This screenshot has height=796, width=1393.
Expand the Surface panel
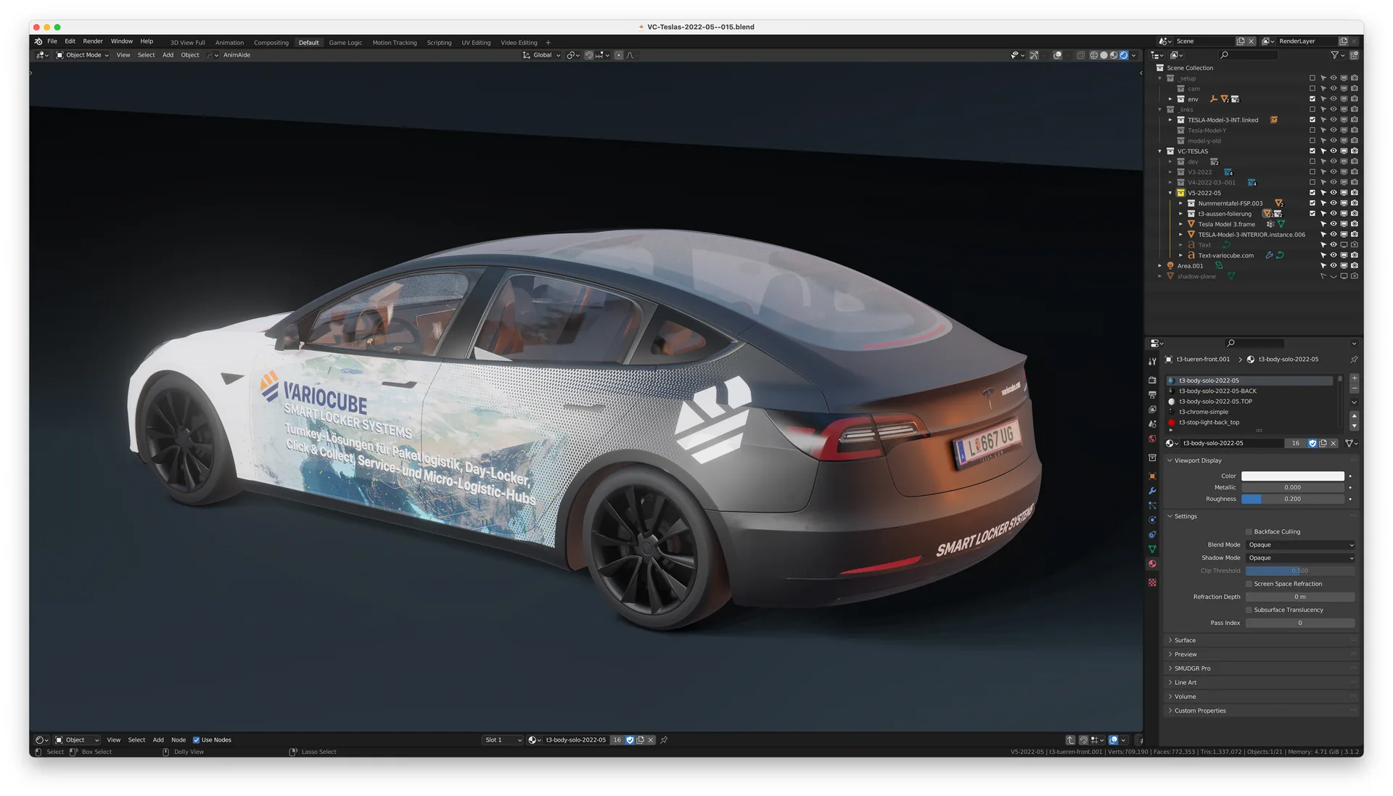click(1185, 640)
